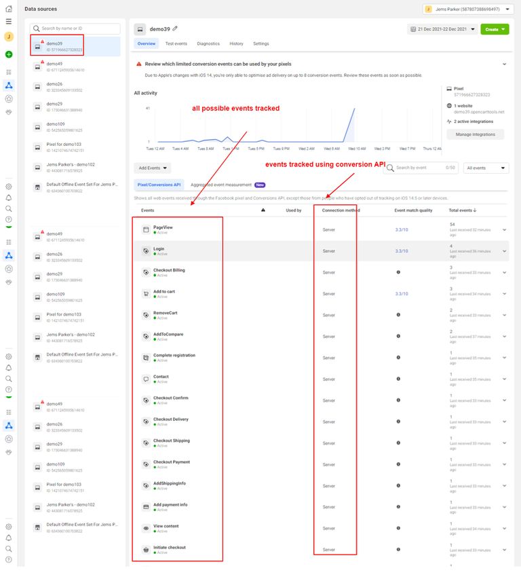521x581 pixels.
Task: Click the Add payment info card icon
Action: [145, 507]
